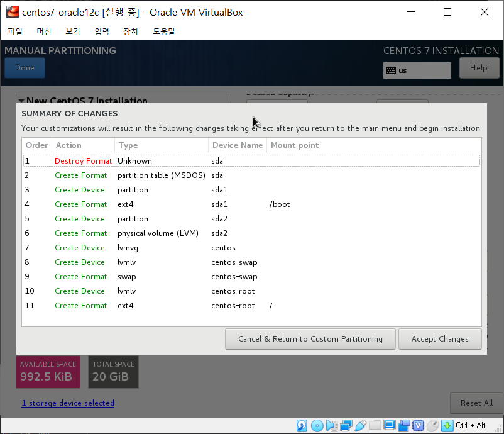The height and width of the screenshot is (434, 504).
Task: Click the host key green arrow icon
Action: tap(447, 426)
